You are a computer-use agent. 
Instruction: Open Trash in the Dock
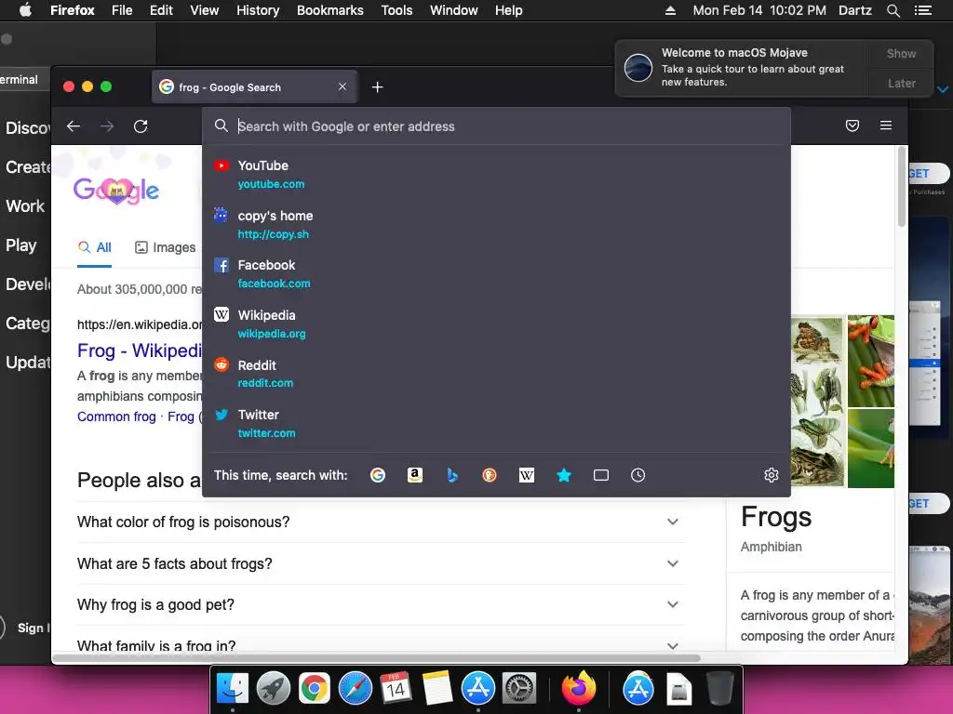719,689
